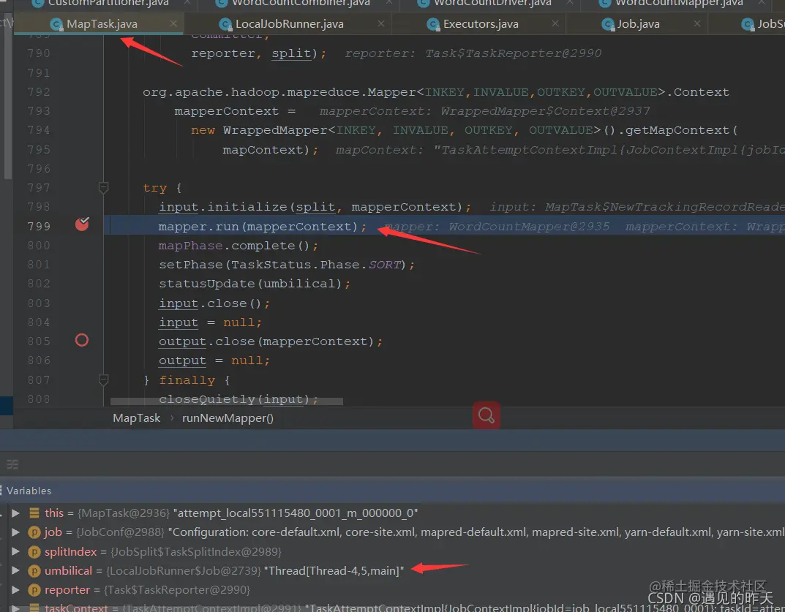785x612 pixels.
Task: Close the Job.java tab
Action: [x=697, y=23]
